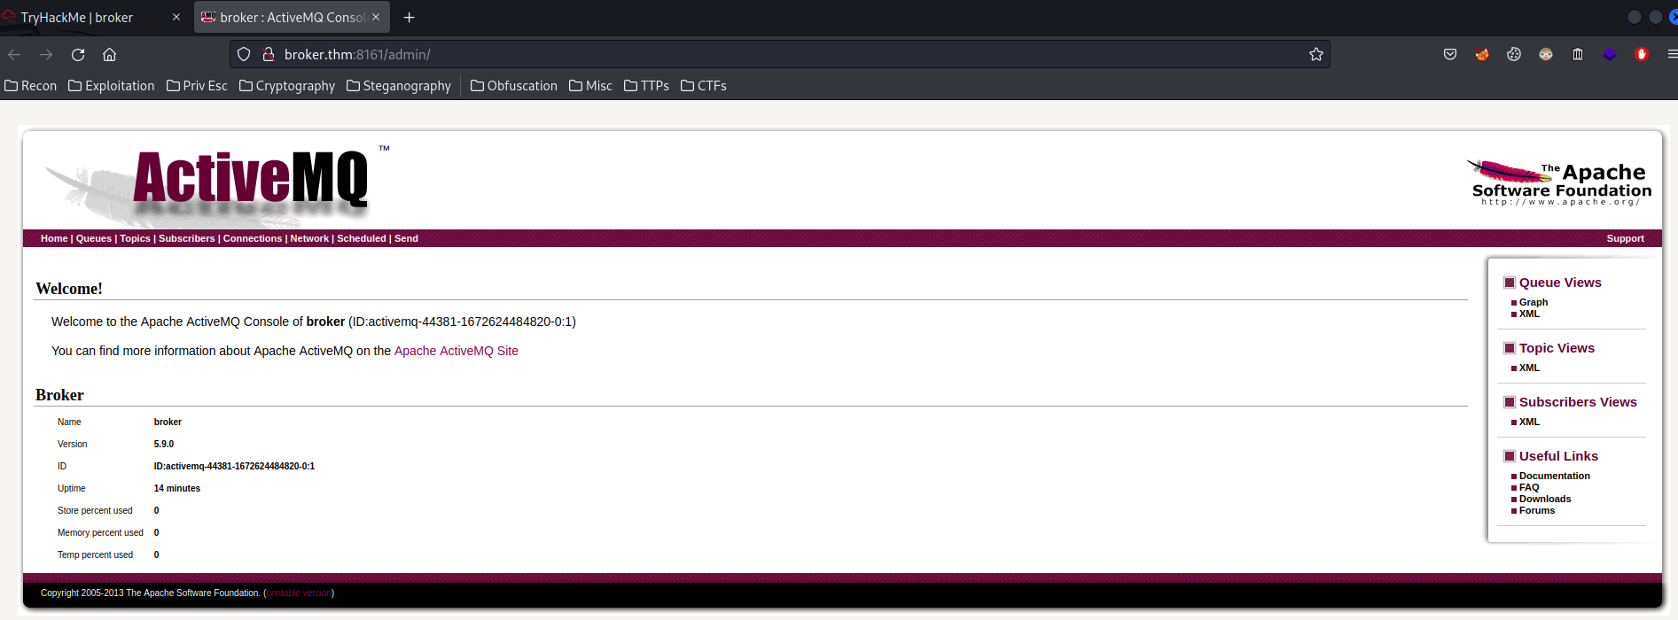The height and width of the screenshot is (620, 1678).
Task: Click the masked face extension icon
Action: (1546, 55)
